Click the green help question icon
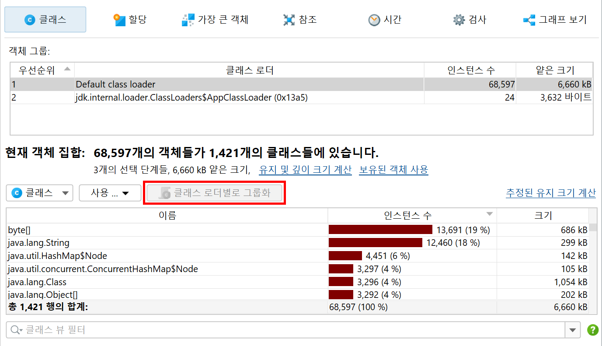602x346 pixels. tap(593, 330)
